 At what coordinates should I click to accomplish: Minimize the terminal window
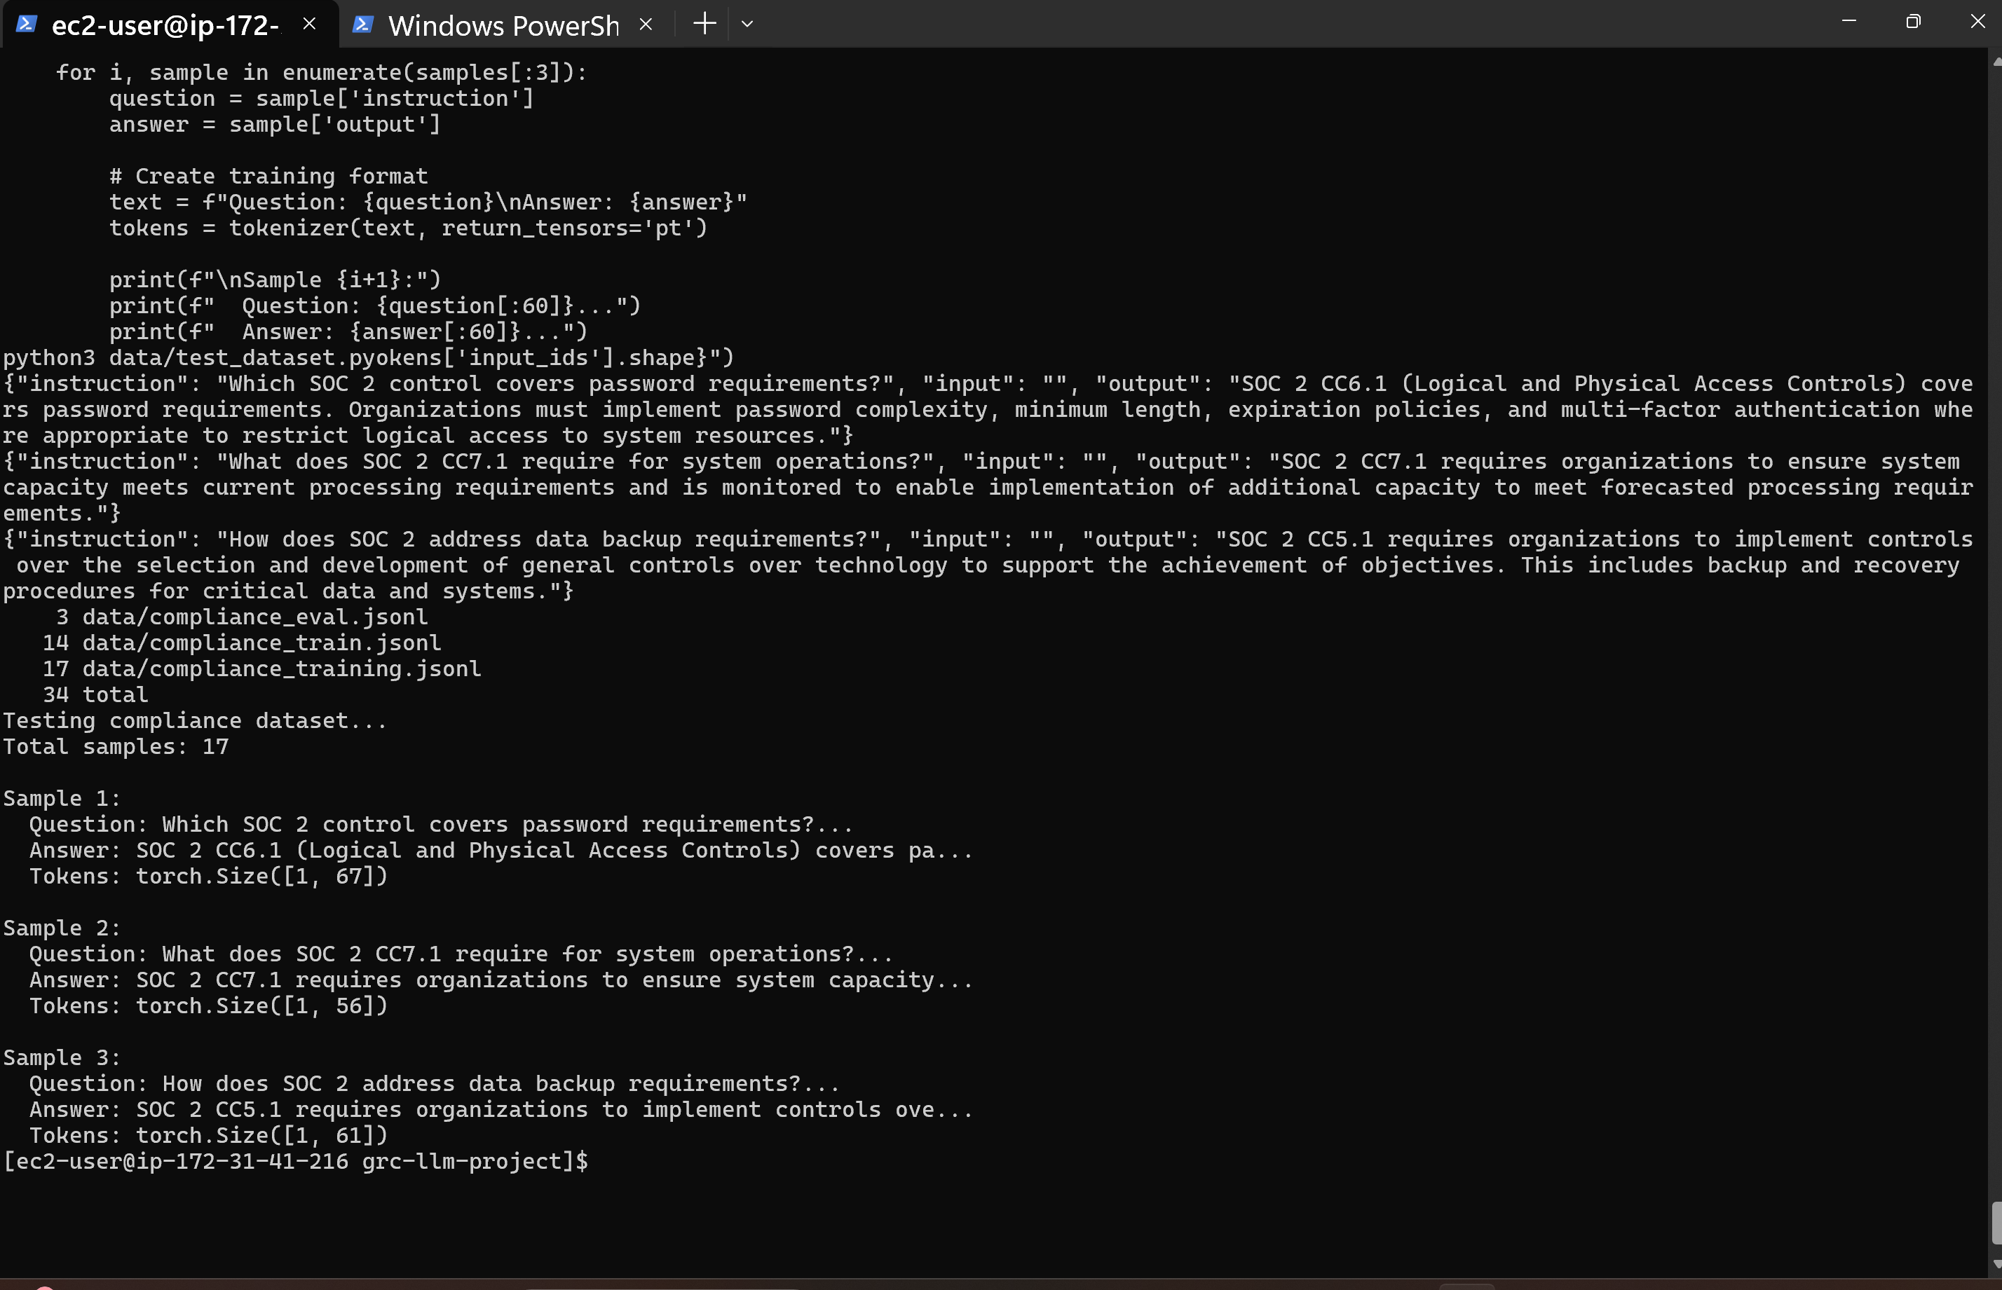click(1849, 21)
